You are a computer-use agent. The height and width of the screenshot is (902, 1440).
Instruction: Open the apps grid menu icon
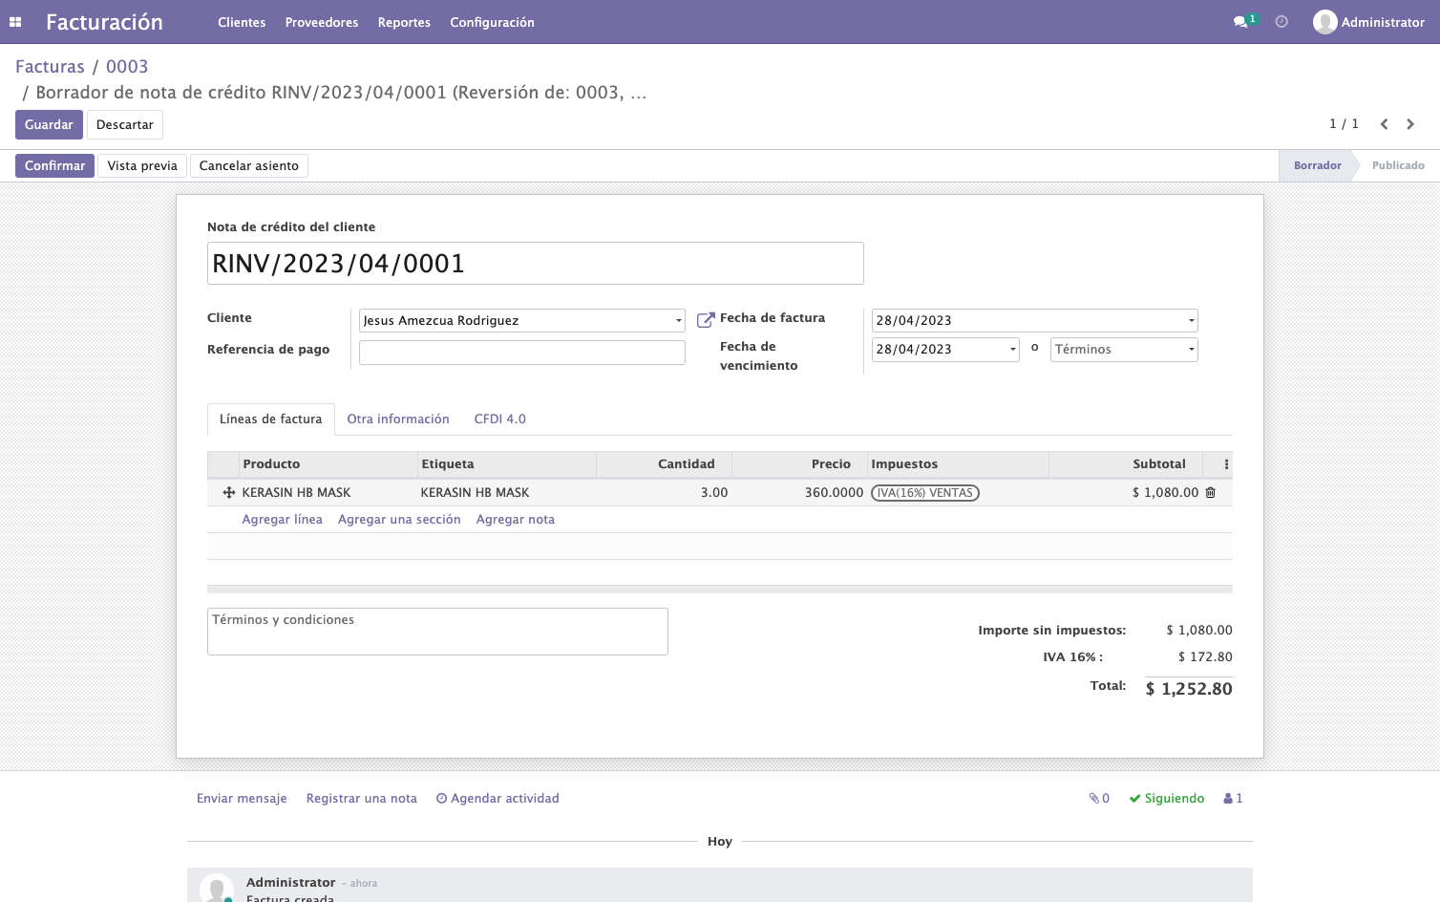click(x=15, y=22)
